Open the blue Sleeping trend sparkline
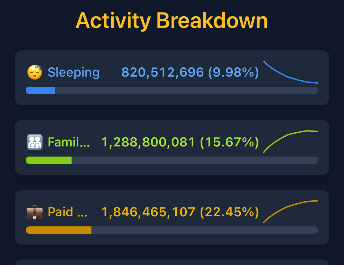Screen dimensions: 344x265 291,72
